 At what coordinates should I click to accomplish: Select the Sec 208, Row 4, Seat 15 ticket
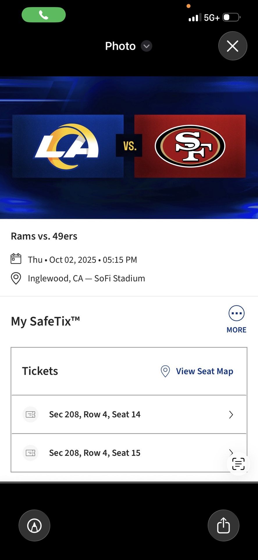pos(95,453)
